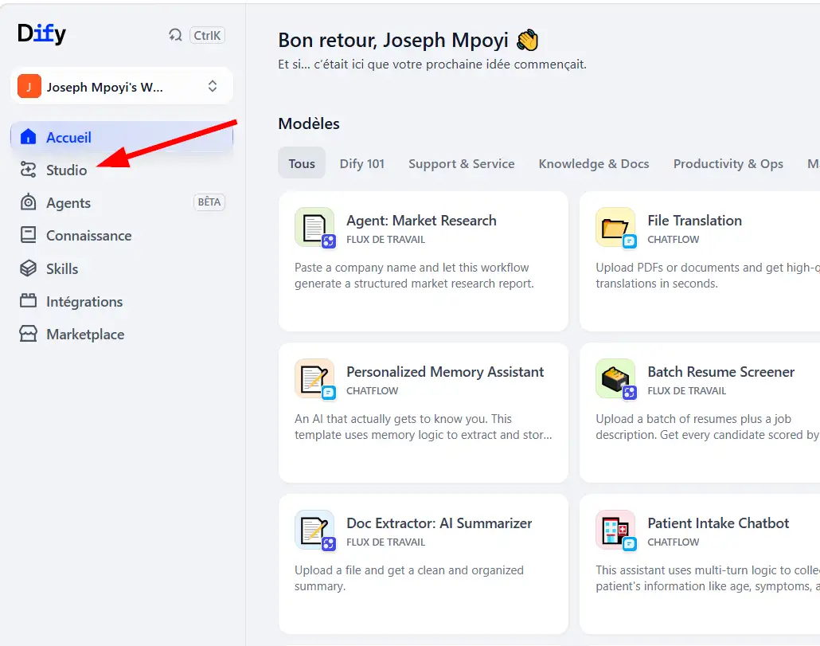Open the Agents section
820x646 pixels.
click(x=121, y=202)
